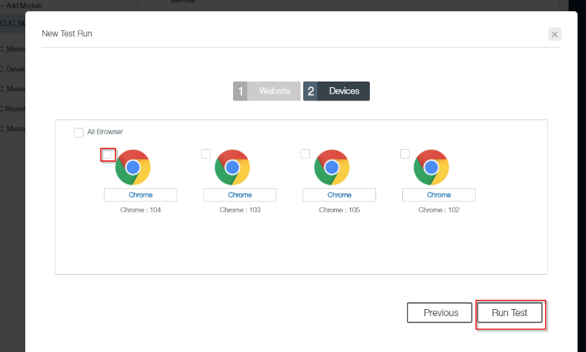Click the Chrome 103 browser logo
Image resolution: width=586 pixels, height=352 pixels.
(232, 167)
